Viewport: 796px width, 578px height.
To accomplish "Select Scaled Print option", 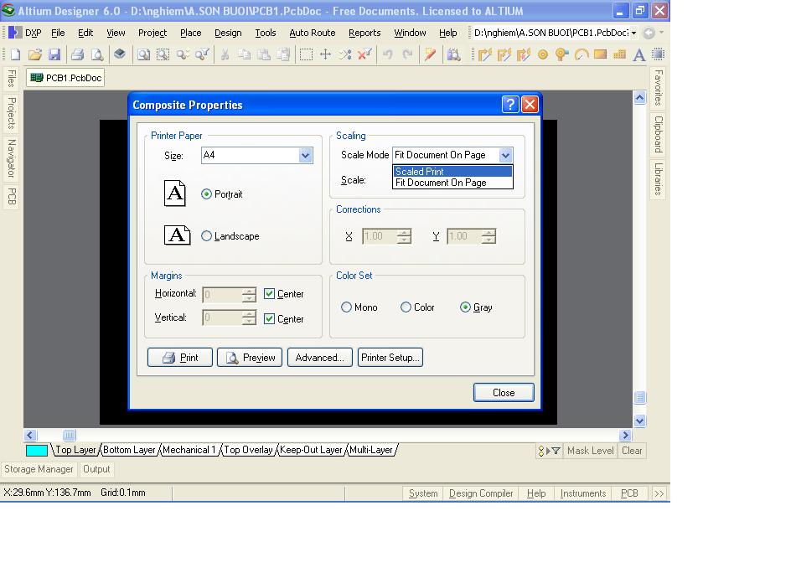I will (x=452, y=172).
